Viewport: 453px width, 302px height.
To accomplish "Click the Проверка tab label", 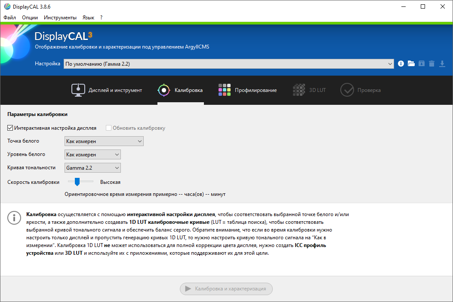I will 369,90.
